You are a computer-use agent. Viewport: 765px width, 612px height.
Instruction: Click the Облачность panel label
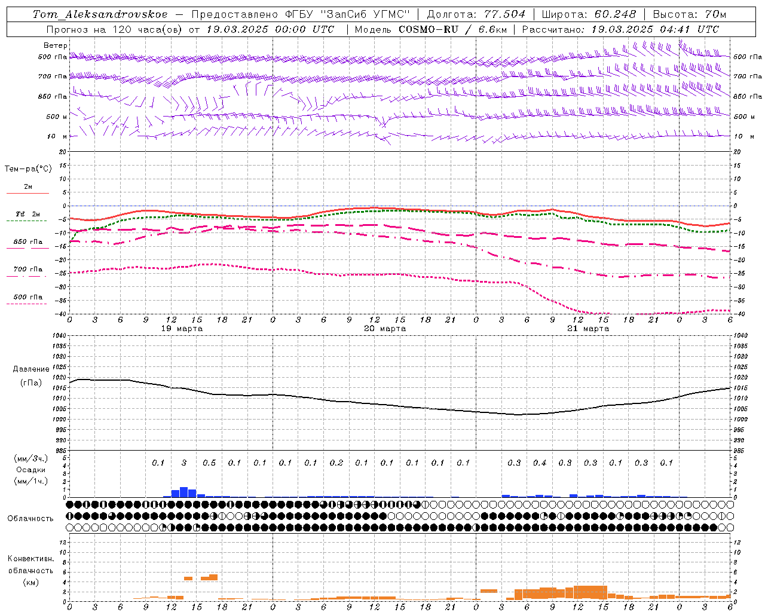coord(30,519)
